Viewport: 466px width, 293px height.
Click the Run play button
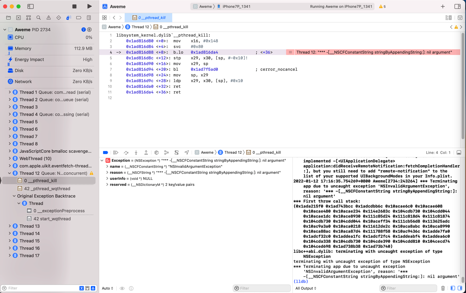tap(89, 6)
